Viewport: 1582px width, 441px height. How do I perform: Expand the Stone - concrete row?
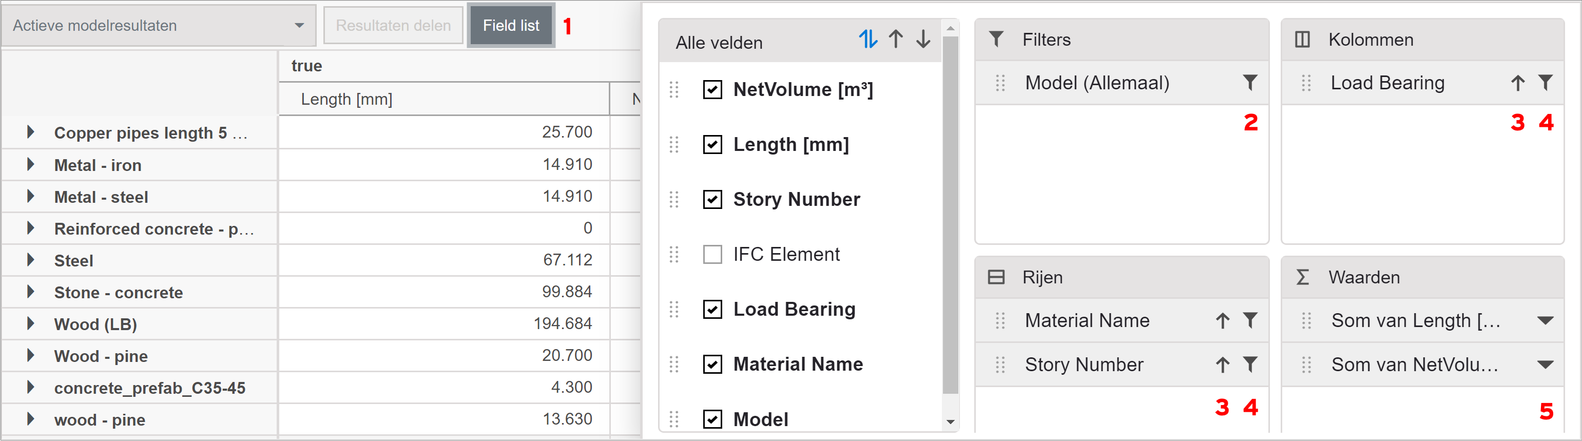tap(30, 292)
